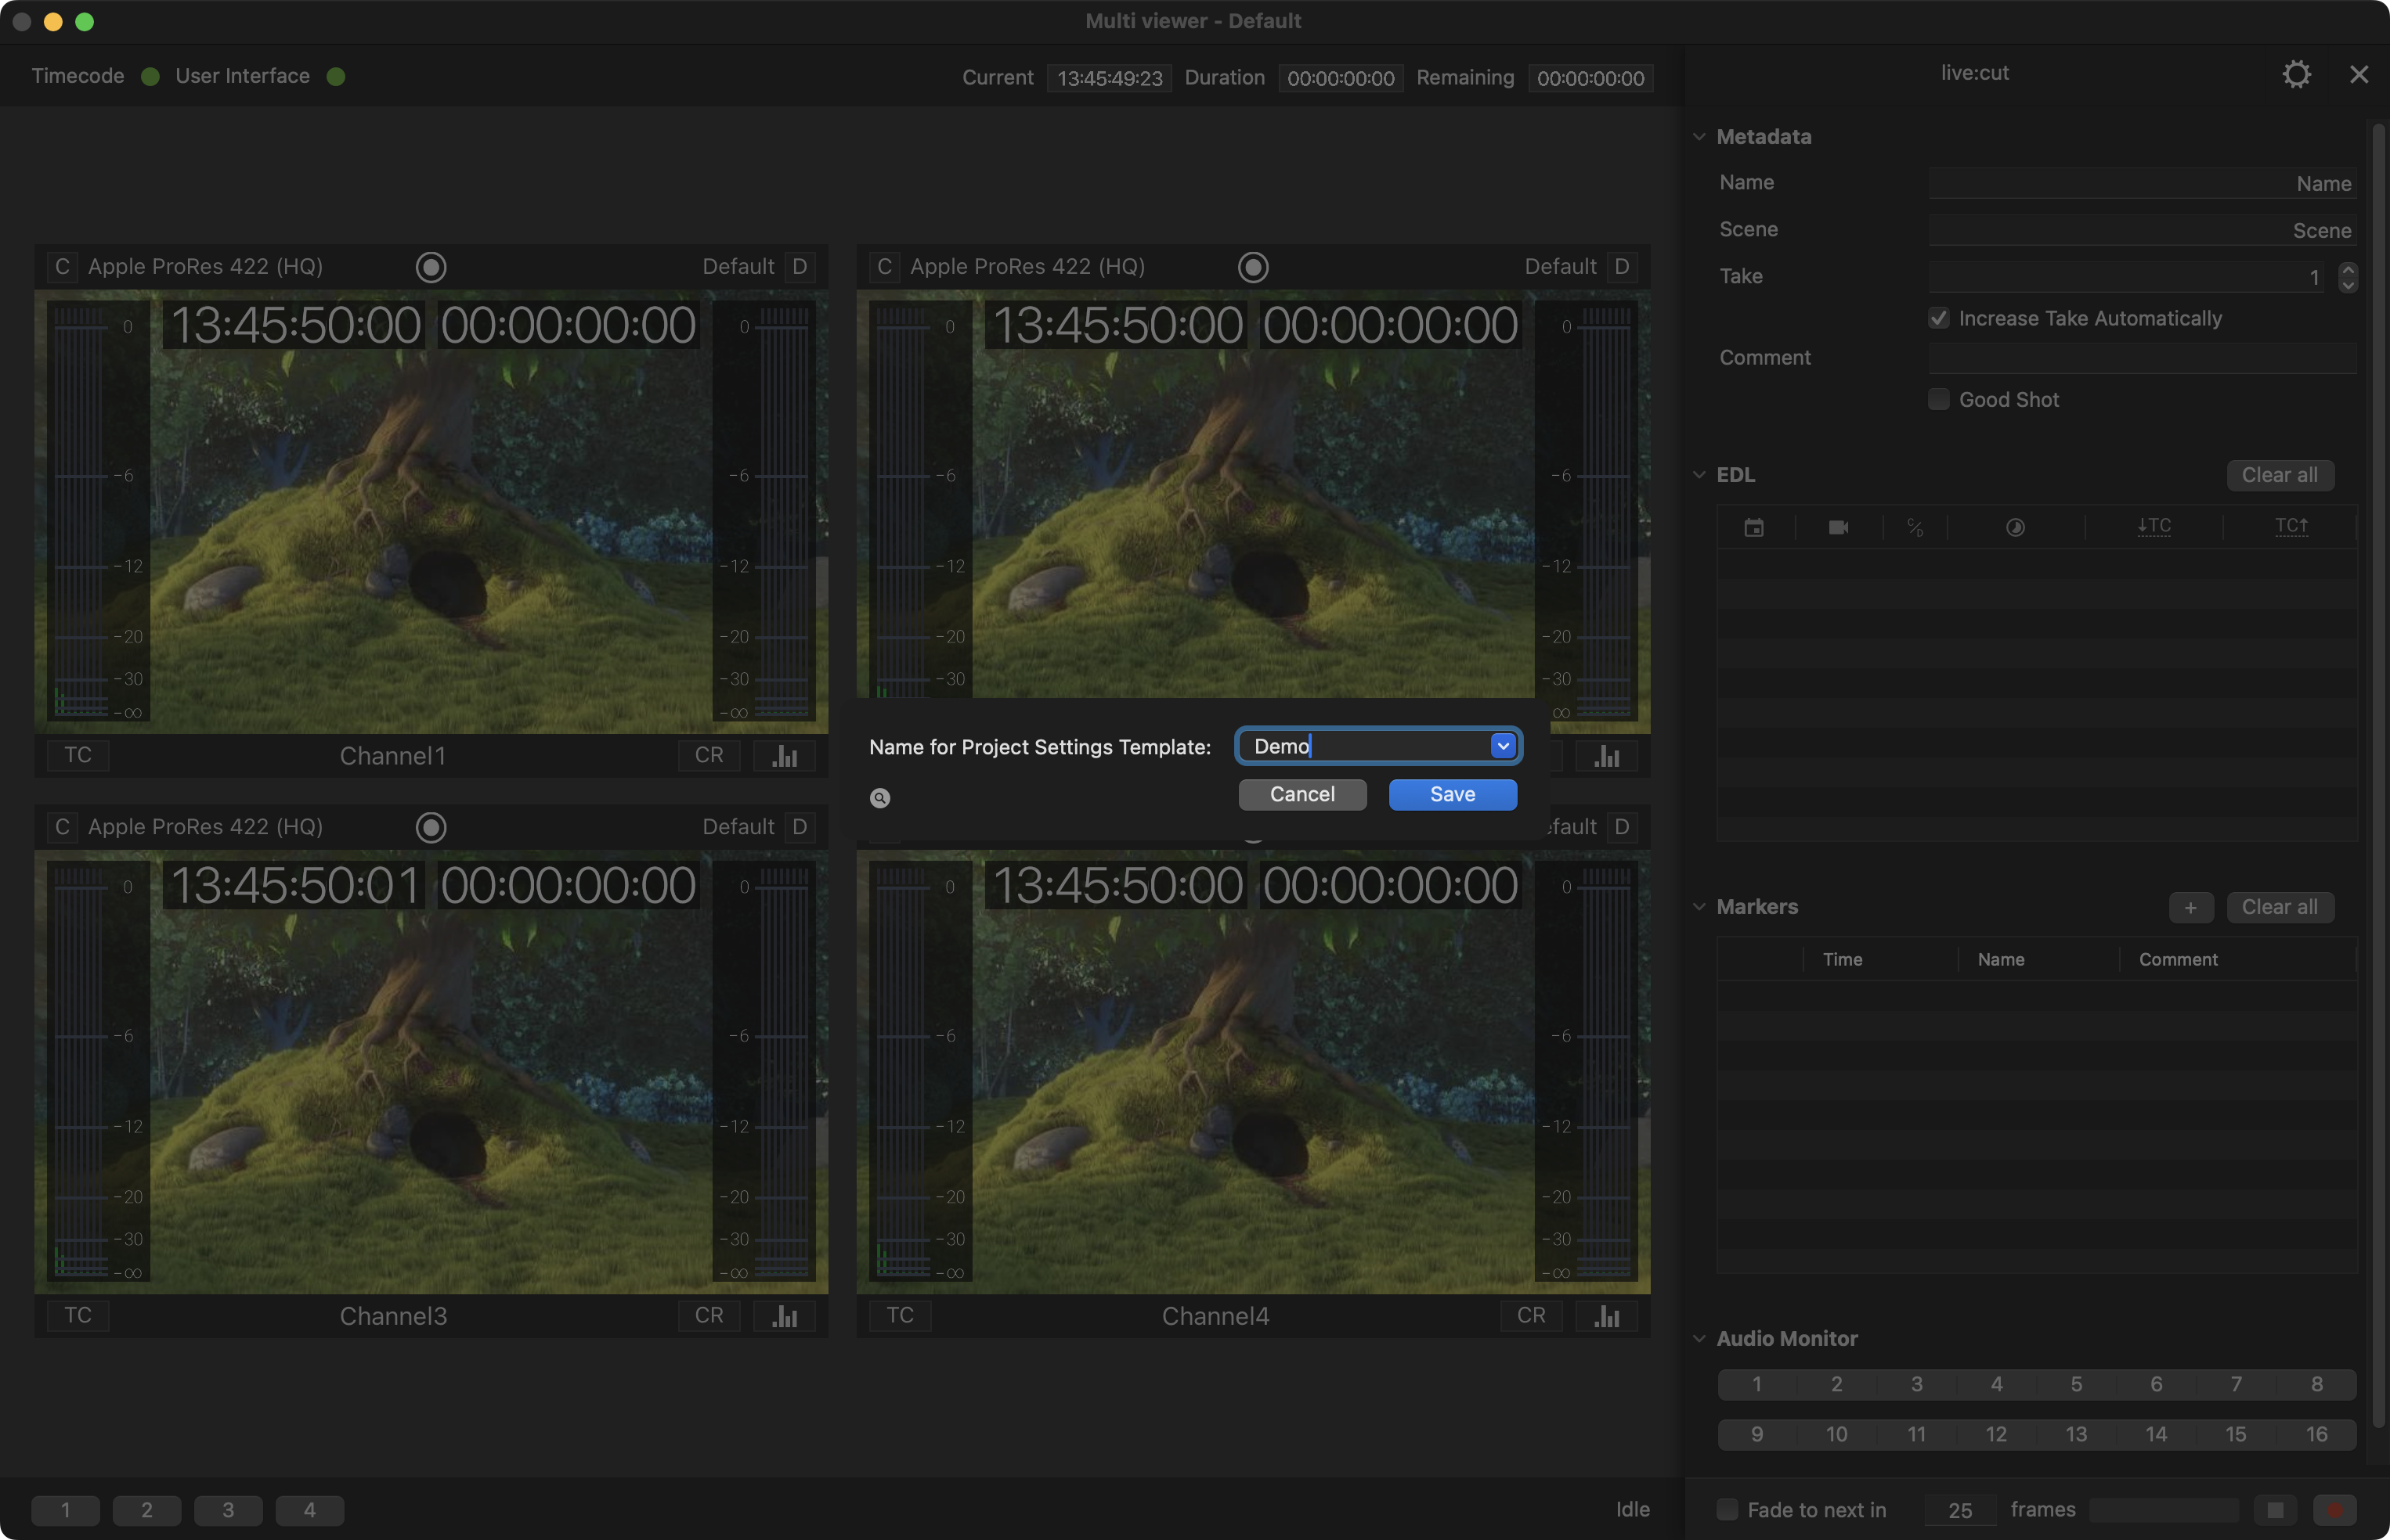The height and width of the screenshot is (1540, 2390).
Task: Toggle CR button for Channel4
Action: (x=1532, y=1316)
